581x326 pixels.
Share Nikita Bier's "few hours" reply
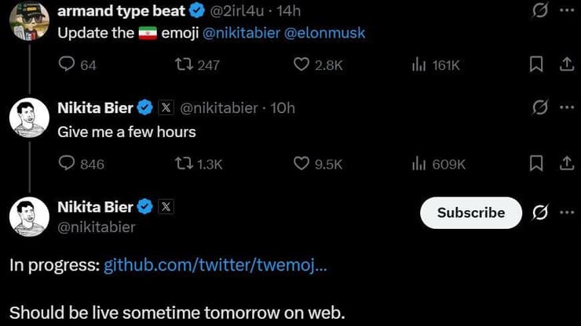tap(566, 163)
